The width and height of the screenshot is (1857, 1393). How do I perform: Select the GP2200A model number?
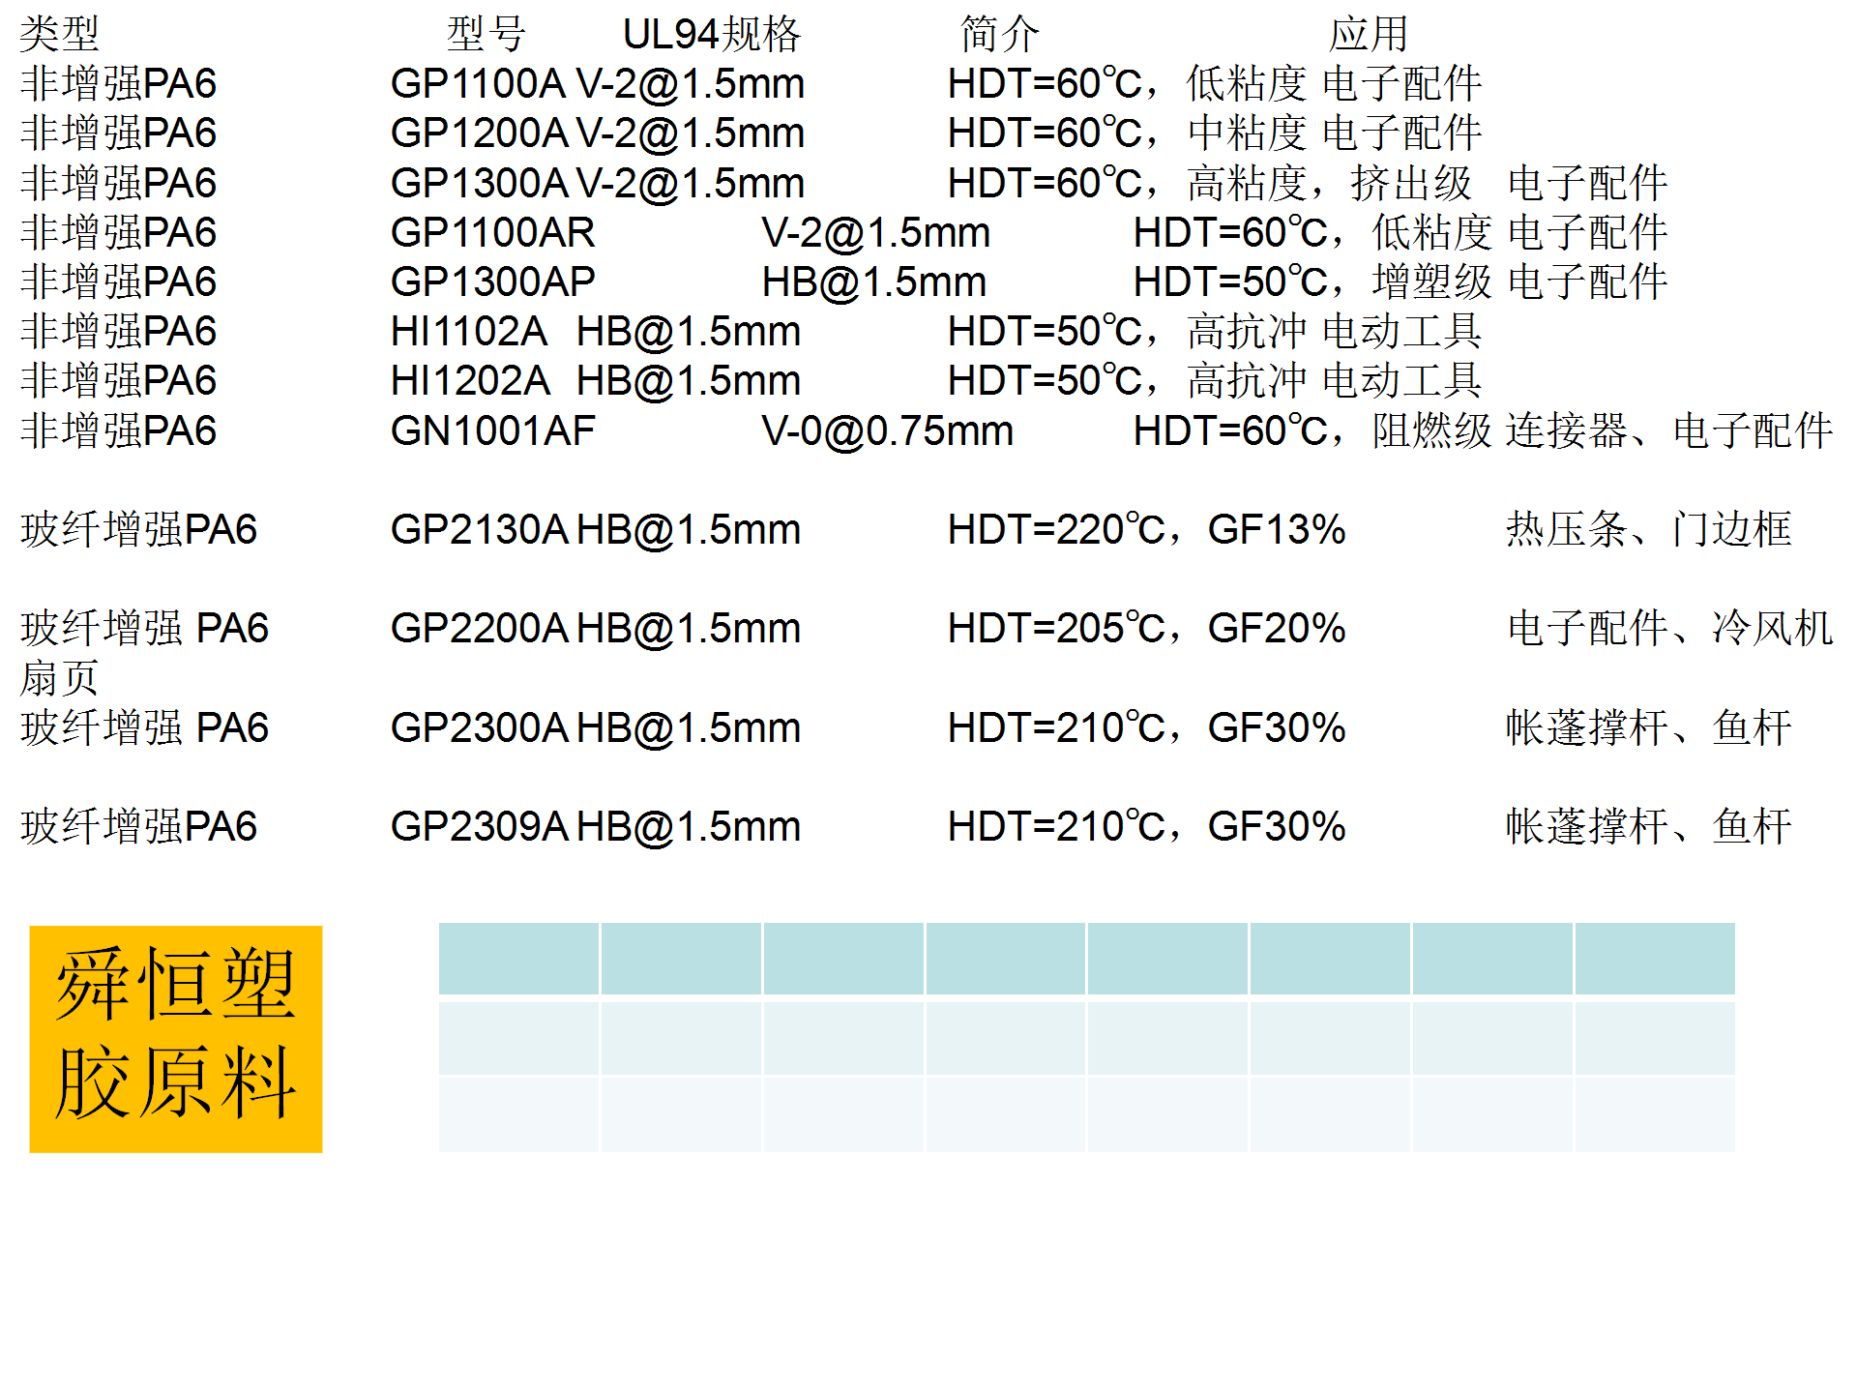coord(479,629)
